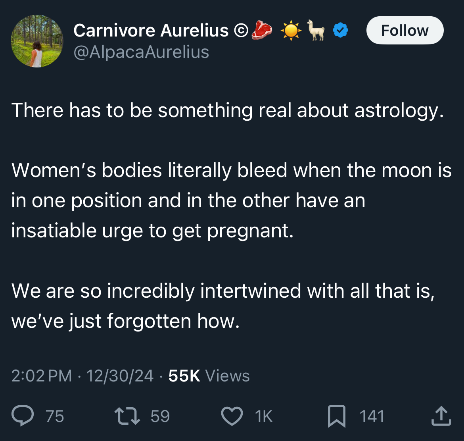Open the share upload arrow icon
This screenshot has width=464, height=441.
click(x=441, y=416)
